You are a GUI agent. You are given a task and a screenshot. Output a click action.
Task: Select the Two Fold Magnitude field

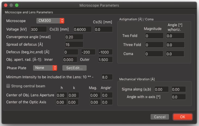(154, 36)
